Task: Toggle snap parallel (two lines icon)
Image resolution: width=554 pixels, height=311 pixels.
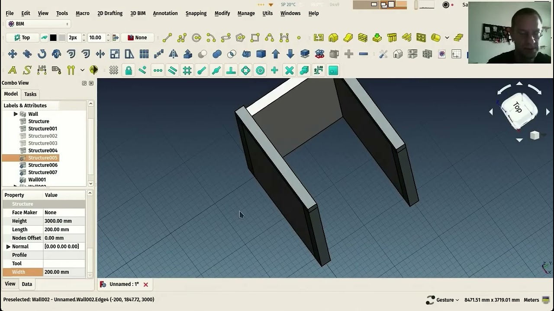Action: (x=172, y=70)
